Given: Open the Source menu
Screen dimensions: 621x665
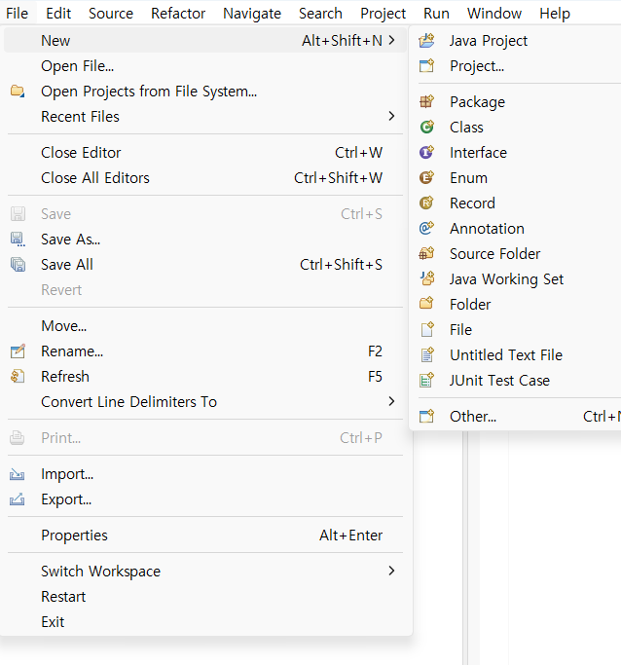Looking at the screenshot, I should [x=111, y=14].
